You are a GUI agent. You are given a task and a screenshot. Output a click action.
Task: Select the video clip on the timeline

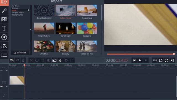[x=17, y=80]
